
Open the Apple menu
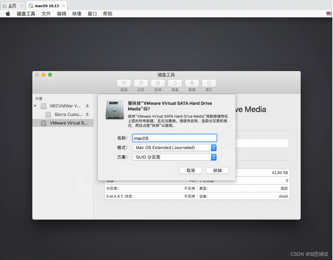pyautogui.click(x=8, y=14)
